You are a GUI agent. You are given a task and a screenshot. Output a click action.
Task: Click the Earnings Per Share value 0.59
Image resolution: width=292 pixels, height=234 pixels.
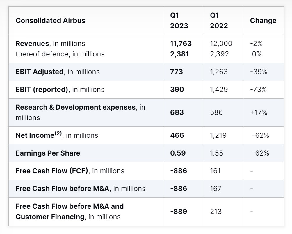[178, 153]
